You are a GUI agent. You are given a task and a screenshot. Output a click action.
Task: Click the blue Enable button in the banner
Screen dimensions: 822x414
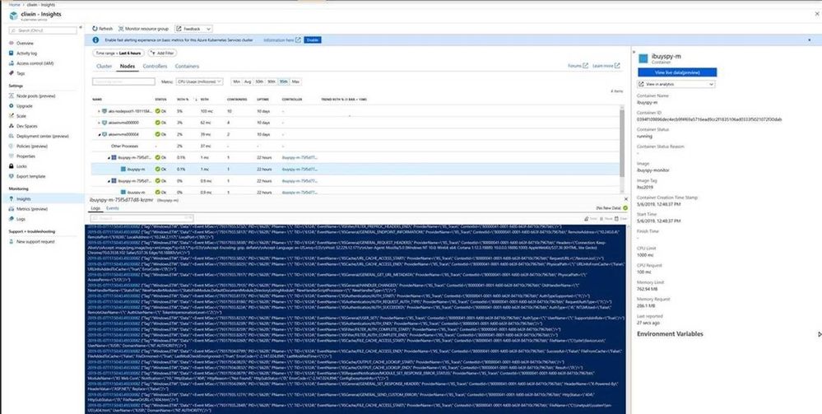[313, 40]
